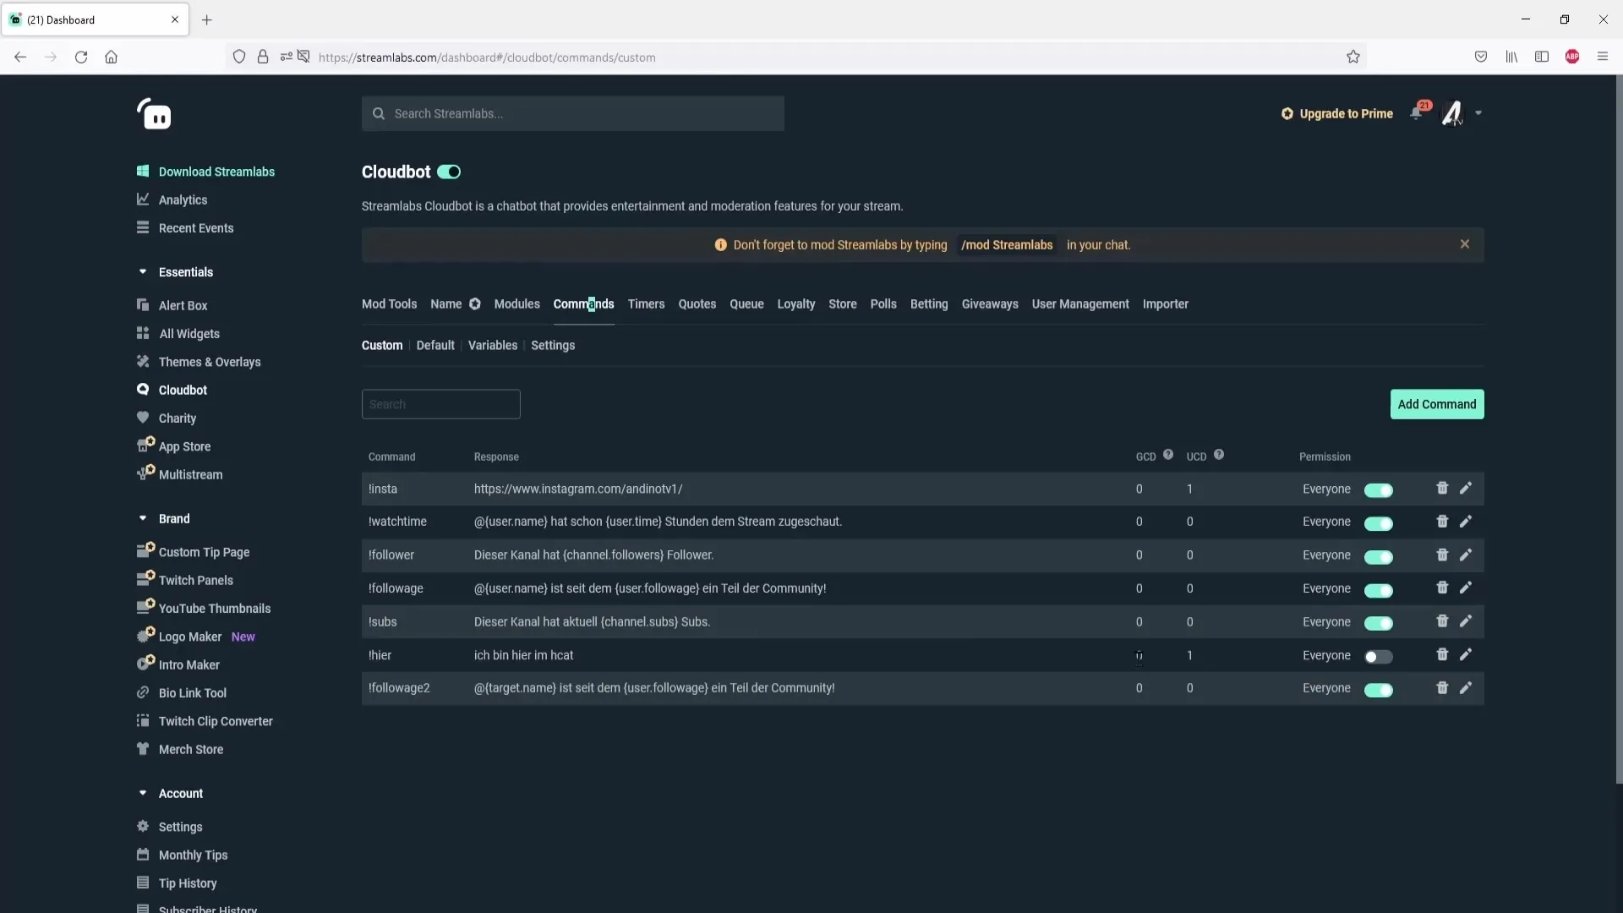Image resolution: width=1623 pixels, height=913 pixels.
Task: Disable the !subs command toggle
Action: [1379, 623]
